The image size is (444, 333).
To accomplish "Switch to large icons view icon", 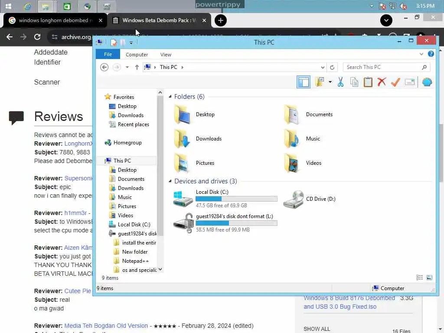I will pyautogui.click(x=429, y=277).
